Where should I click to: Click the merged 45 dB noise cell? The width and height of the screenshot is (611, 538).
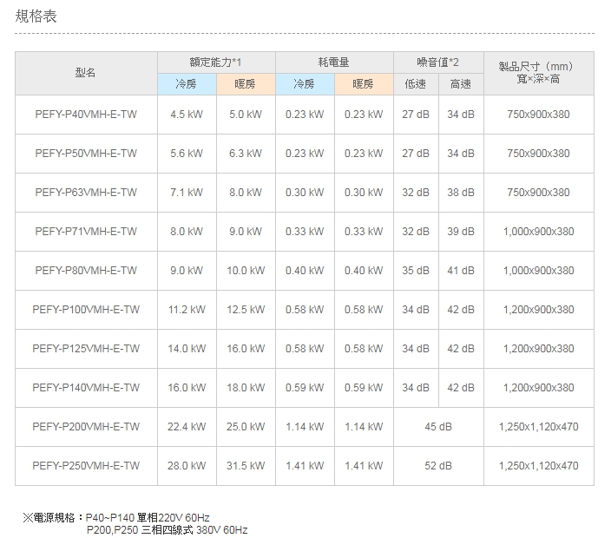(x=438, y=427)
